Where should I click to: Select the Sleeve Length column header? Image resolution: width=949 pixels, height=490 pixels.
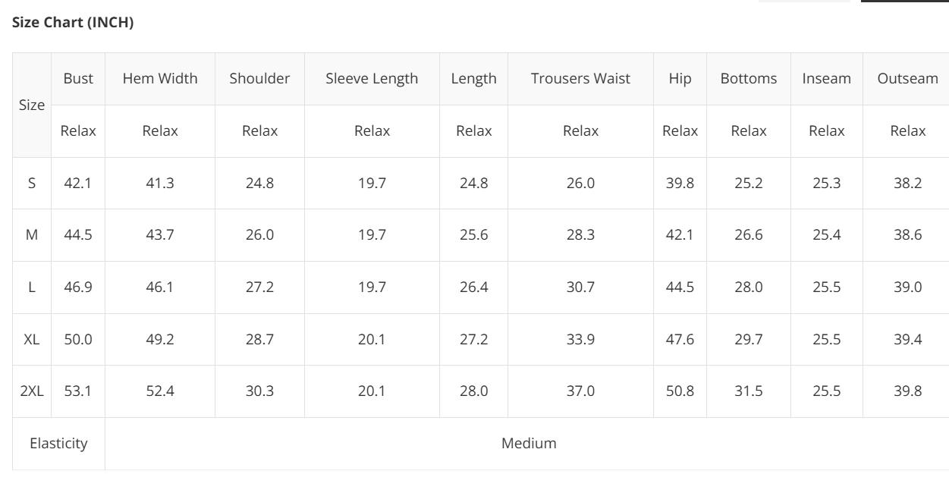tap(372, 78)
